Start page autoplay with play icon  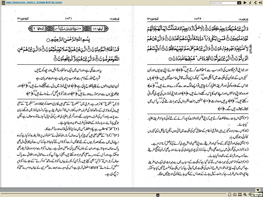[x=245, y=3]
